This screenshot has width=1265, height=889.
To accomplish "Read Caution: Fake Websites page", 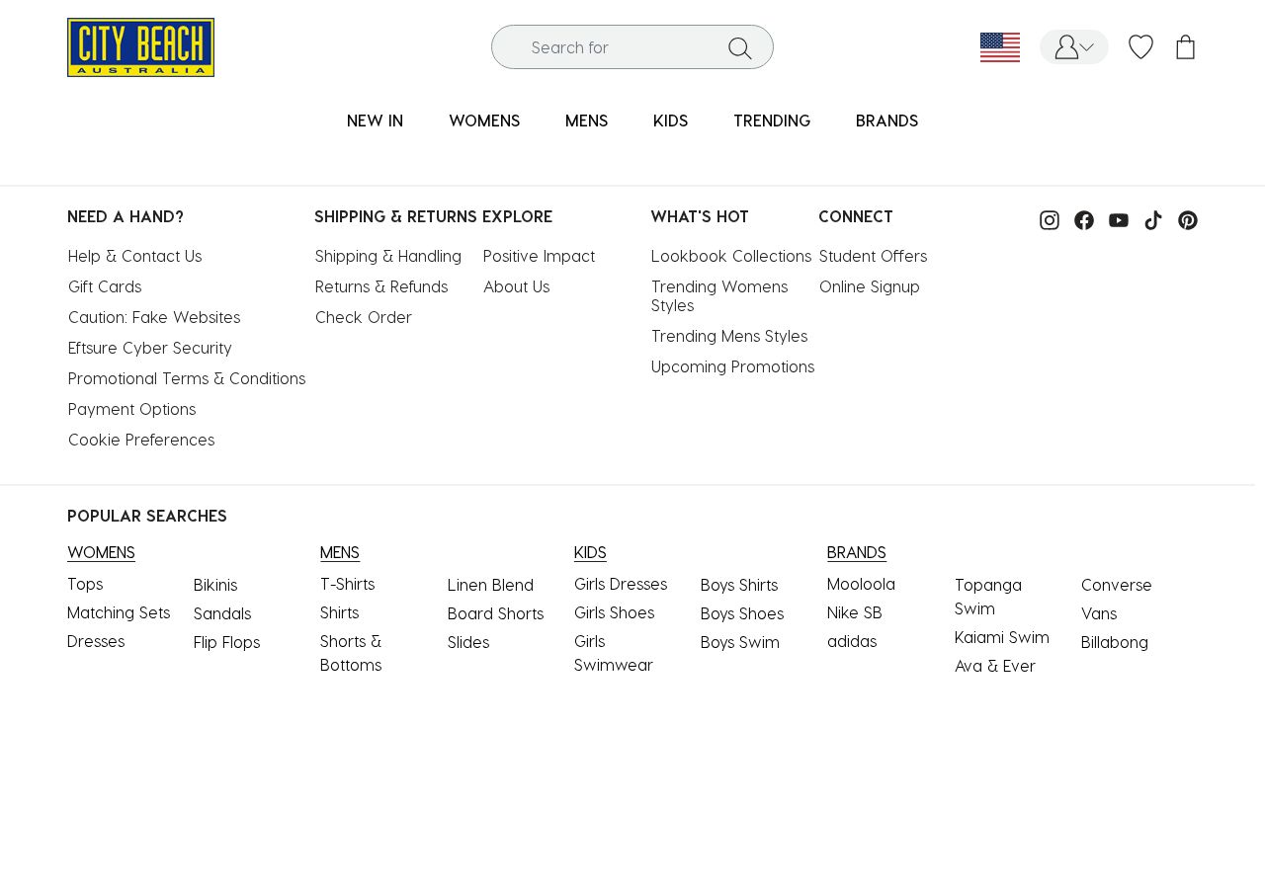I will pos(154,317).
